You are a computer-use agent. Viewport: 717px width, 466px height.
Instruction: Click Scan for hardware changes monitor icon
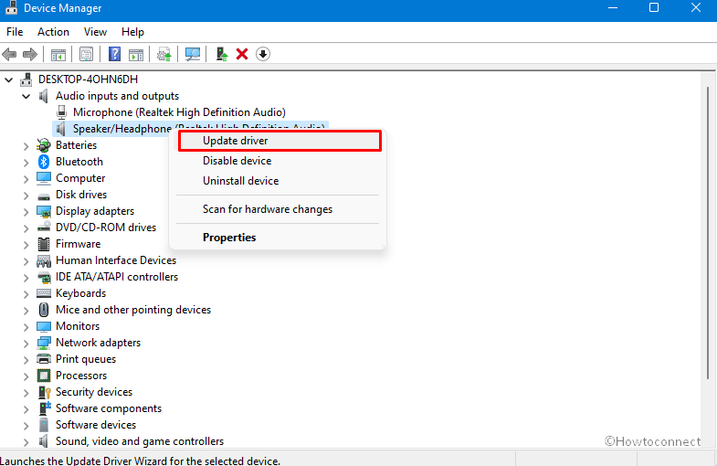(x=193, y=55)
